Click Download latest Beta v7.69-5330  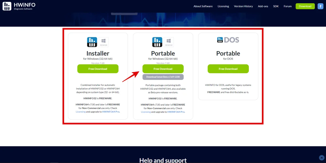(163, 77)
